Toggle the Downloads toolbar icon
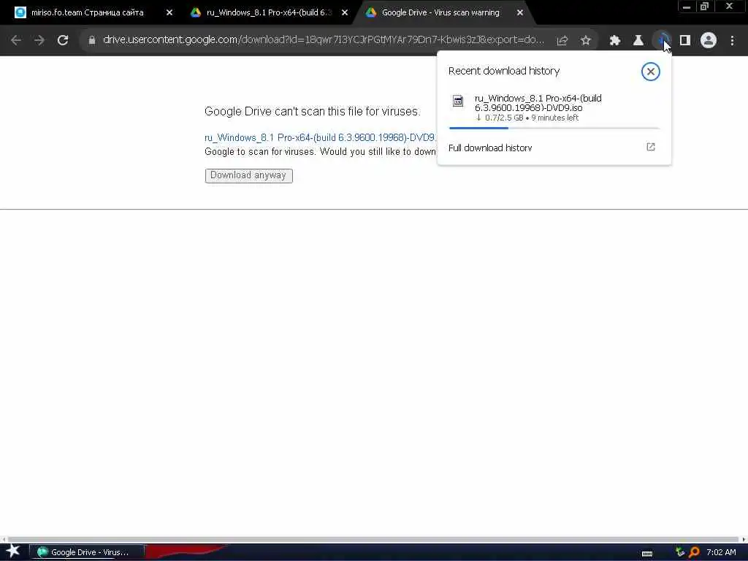748x561 pixels. tap(662, 41)
